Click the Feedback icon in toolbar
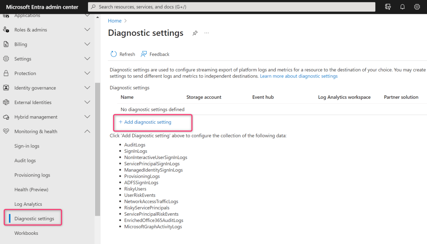Screen dimensions: 427x244 pos(144,54)
